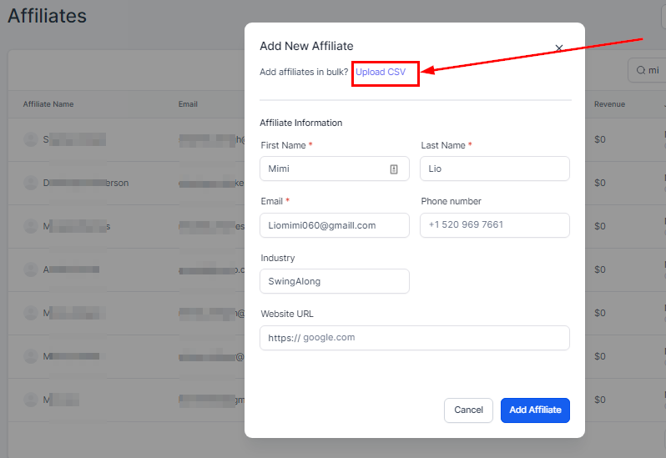Click the search magnifier icon
The width and height of the screenshot is (666, 458).
coord(641,71)
